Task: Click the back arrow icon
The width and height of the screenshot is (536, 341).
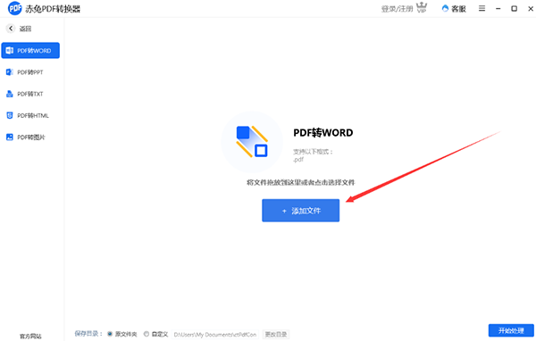Action: point(11,29)
